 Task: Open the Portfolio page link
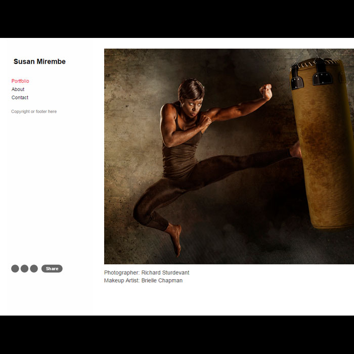tap(20, 81)
